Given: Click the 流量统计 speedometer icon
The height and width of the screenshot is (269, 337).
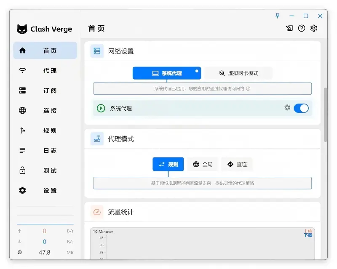Looking at the screenshot, I should tap(97, 212).
